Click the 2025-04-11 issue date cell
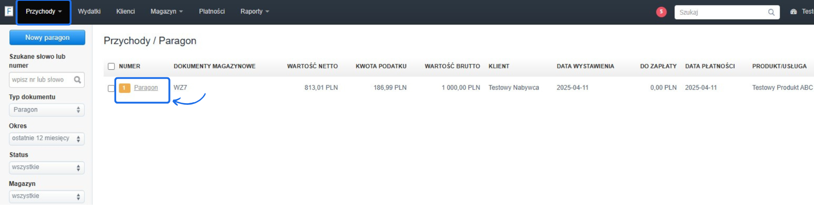Viewport: 814px width, 205px height. tap(572, 87)
